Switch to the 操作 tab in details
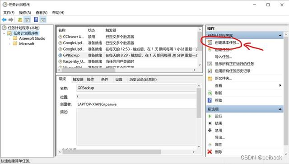The width and height of the screenshot is (289, 164). coord(90,80)
